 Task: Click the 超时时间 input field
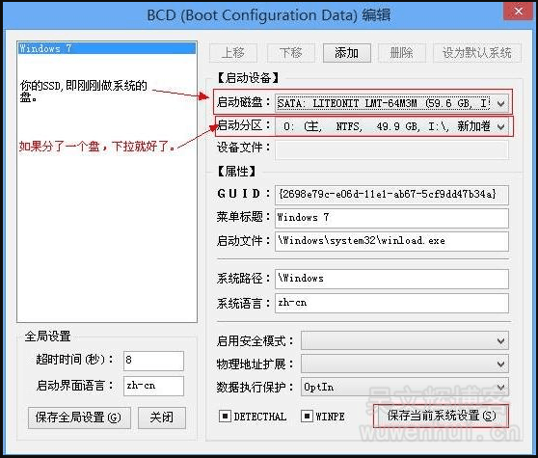(x=153, y=361)
